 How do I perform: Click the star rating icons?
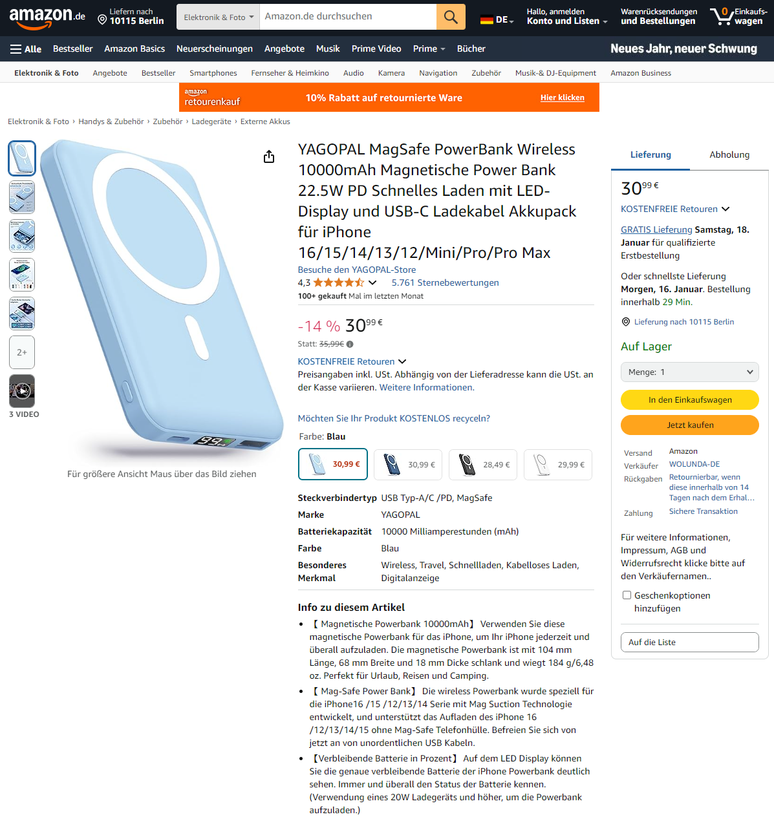tap(339, 282)
